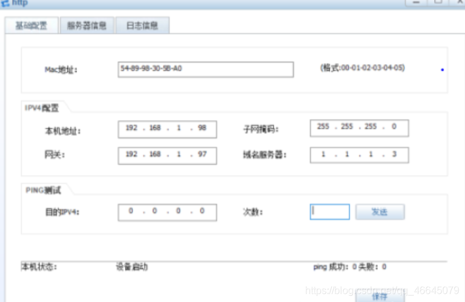Maximize the http window
Image resolution: width=465 pixels, height=302 pixels.
click(438, 3)
